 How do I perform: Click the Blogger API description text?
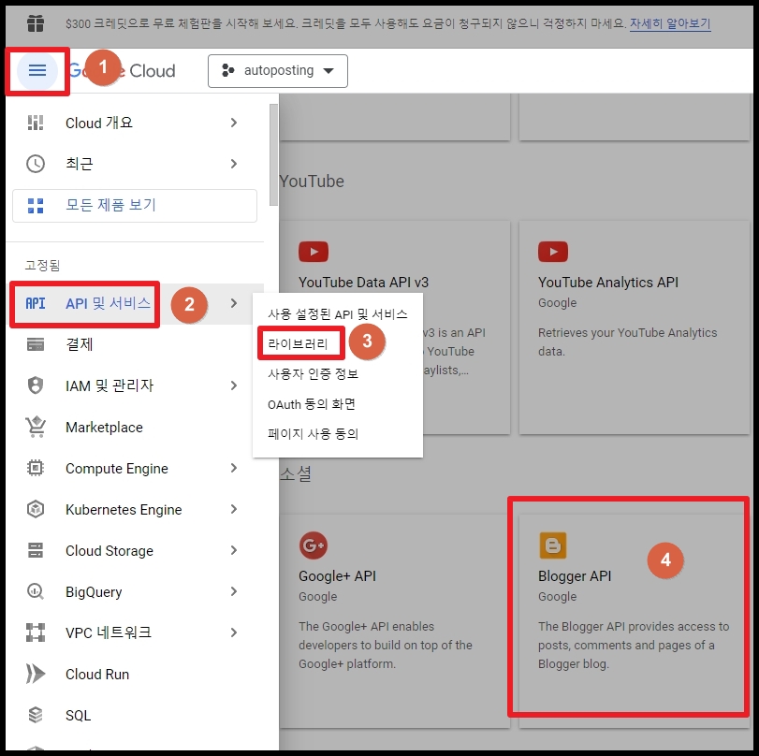[634, 646]
